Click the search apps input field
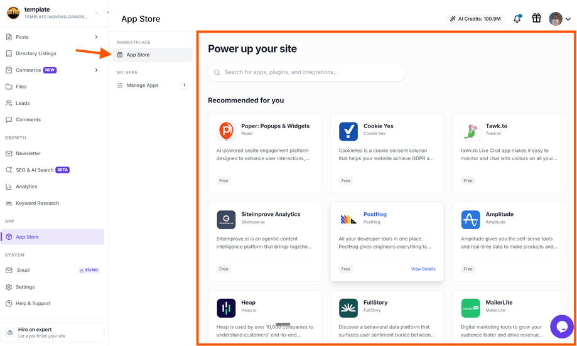 [307, 72]
